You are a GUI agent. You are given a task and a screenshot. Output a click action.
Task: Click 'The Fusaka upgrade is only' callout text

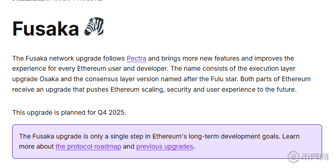click(x=59, y=136)
